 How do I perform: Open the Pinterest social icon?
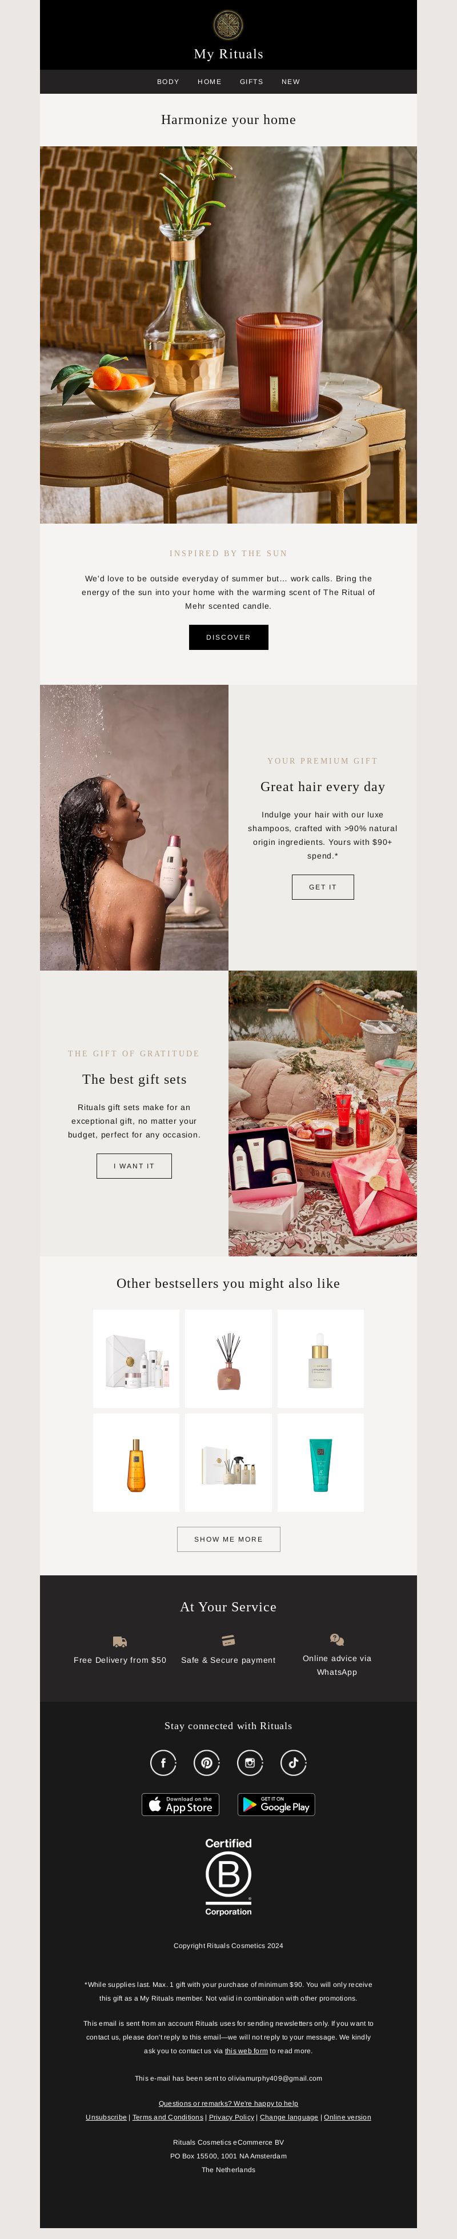(x=207, y=1763)
